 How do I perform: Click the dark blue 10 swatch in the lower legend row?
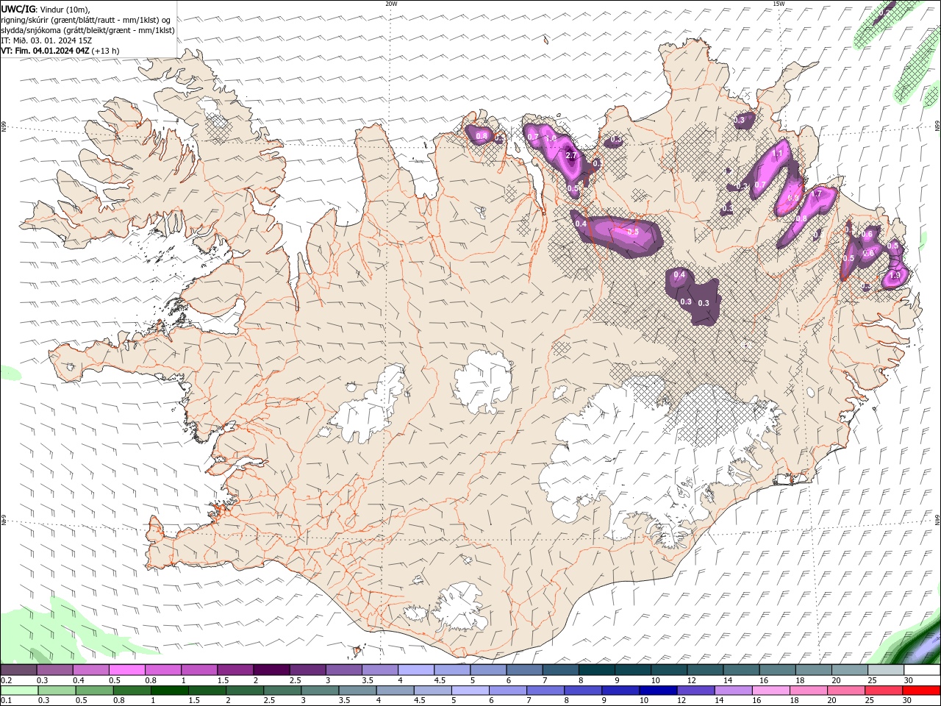pos(658,691)
